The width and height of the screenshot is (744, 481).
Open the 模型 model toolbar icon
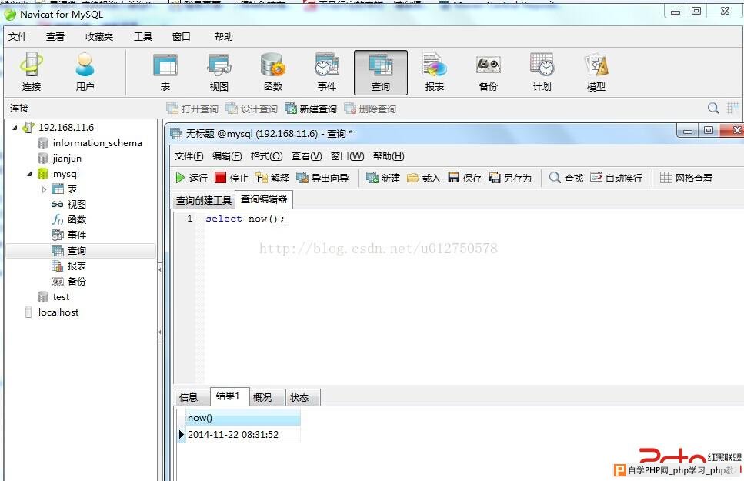[596, 72]
